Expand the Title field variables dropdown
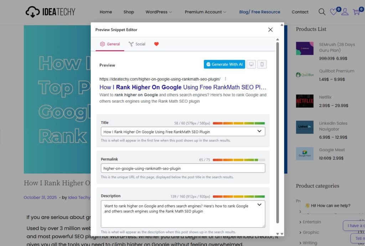365x246 pixels. coord(259,132)
